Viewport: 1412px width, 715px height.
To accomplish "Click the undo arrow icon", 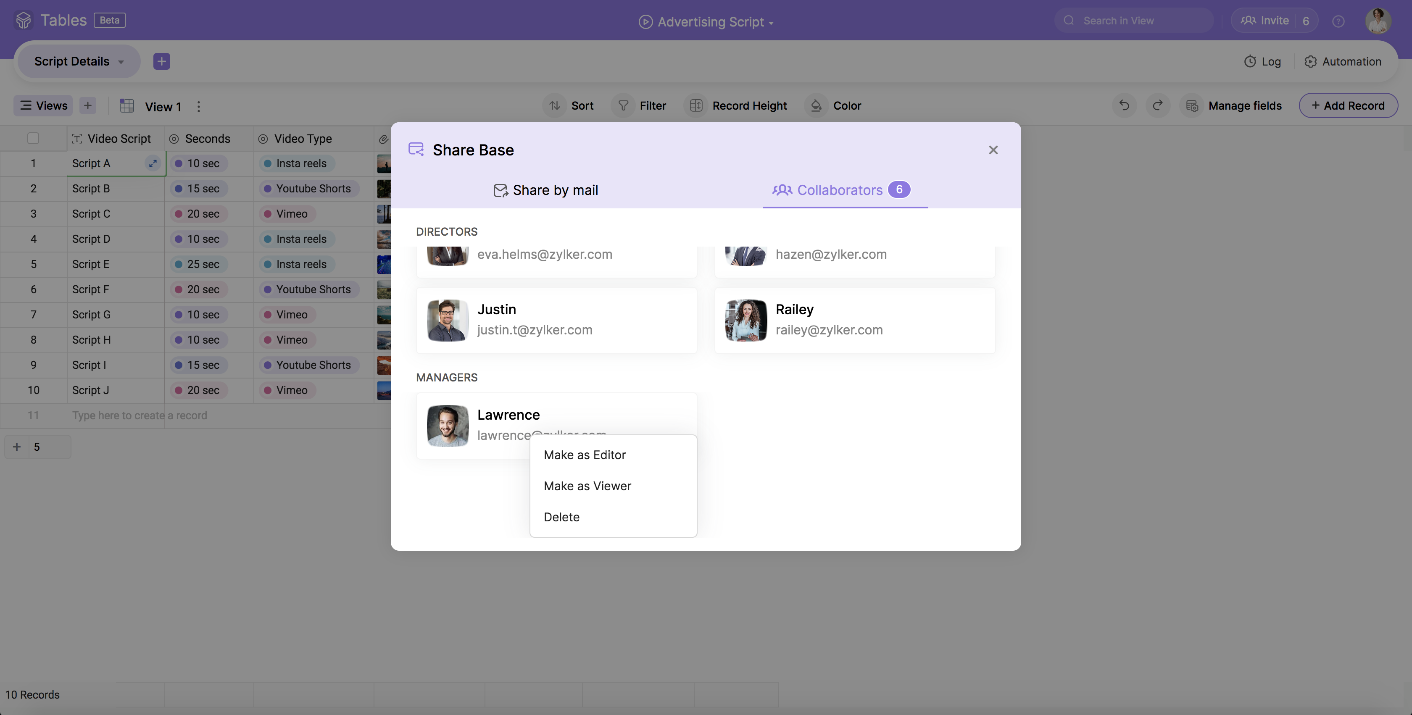I will click(x=1124, y=105).
